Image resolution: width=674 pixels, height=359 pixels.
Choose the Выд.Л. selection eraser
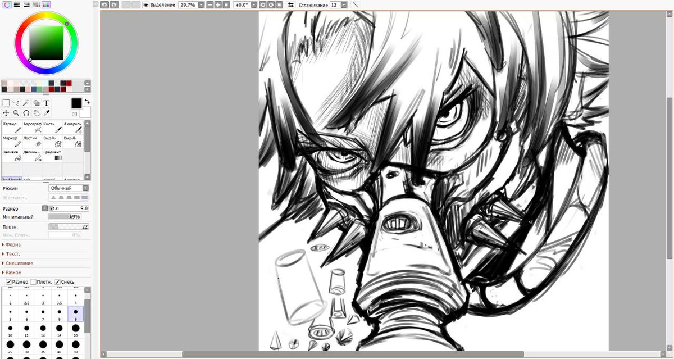pos(73,142)
